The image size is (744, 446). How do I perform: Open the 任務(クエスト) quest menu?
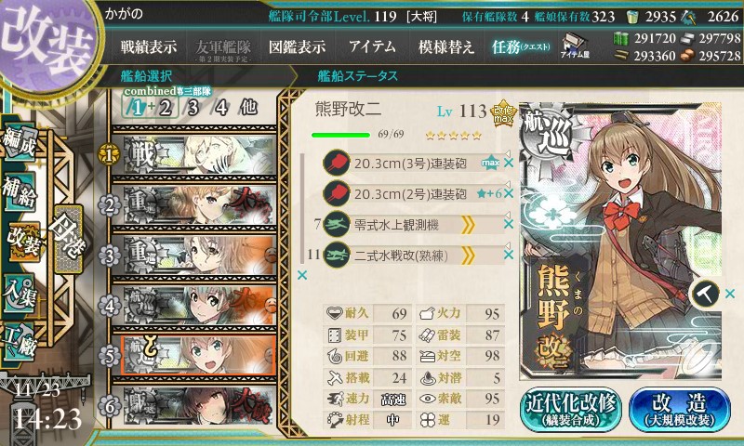(x=521, y=46)
